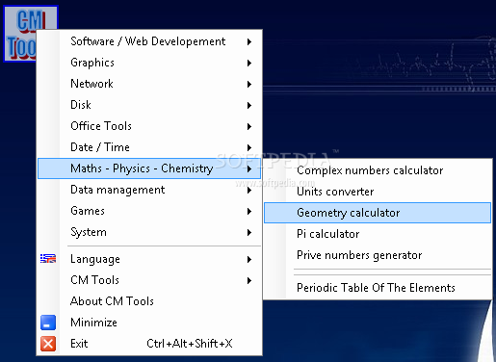Click the blue Minimize icon
Image resolution: width=496 pixels, height=362 pixels.
[x=48, y=323]
